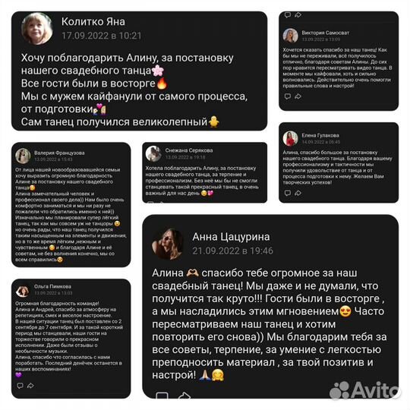Click comment icon under Анна Цацурина's review
This screenshot has height=410, width=410.
coord(162,395)
